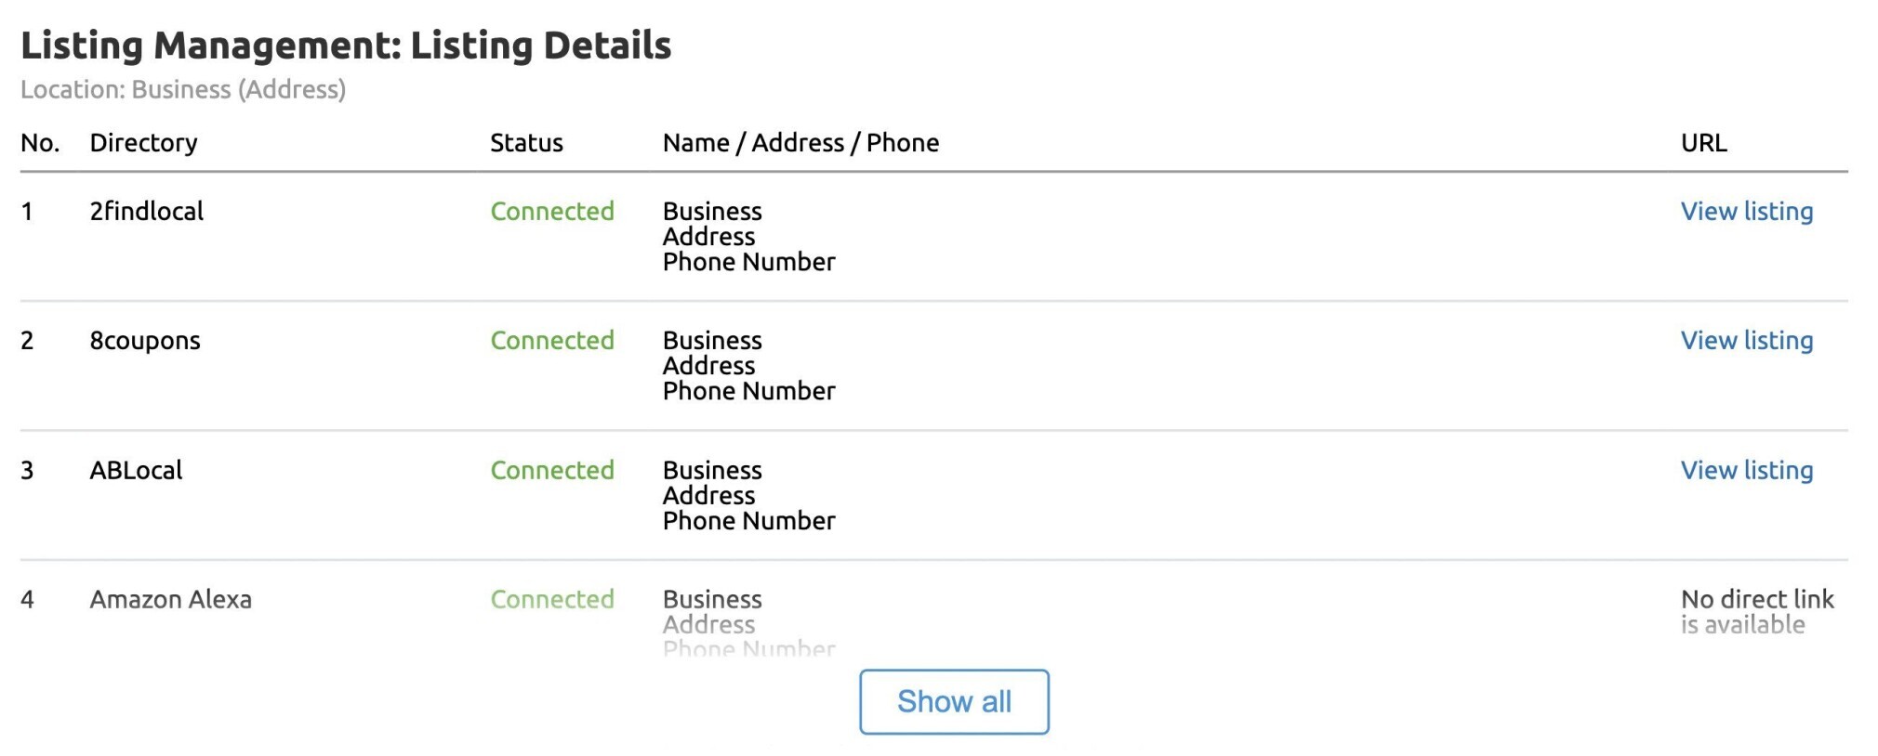Click the Show all button
Image resolution: width=1878 pixels, height=756 pixels.
[x=954, y=701]
